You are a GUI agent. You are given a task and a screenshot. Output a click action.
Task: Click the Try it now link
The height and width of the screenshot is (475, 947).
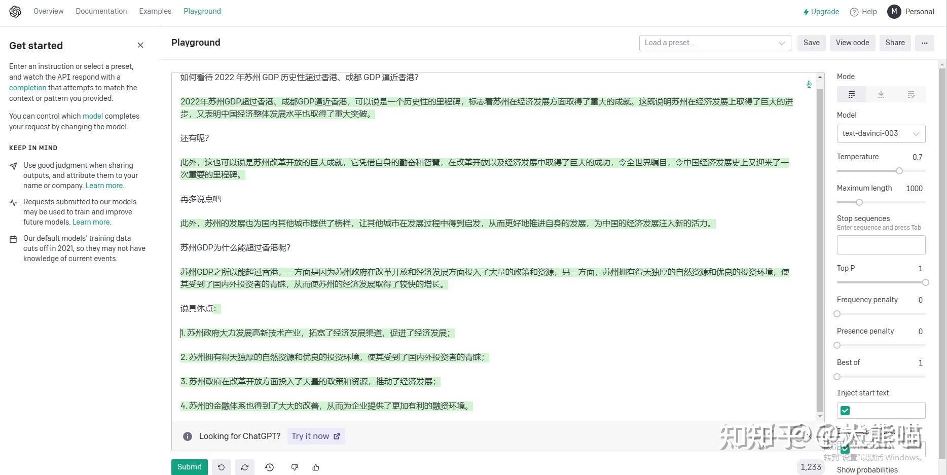[316, 436]
